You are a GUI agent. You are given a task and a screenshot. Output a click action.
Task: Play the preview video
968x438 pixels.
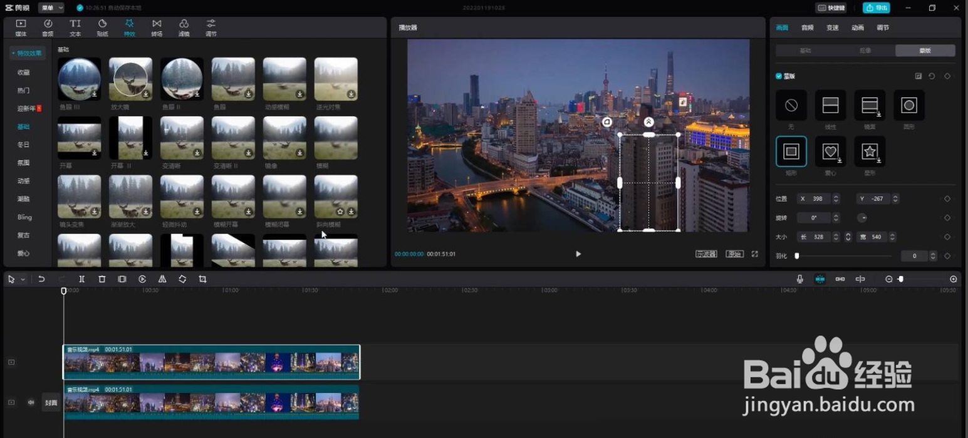[578, 254]
